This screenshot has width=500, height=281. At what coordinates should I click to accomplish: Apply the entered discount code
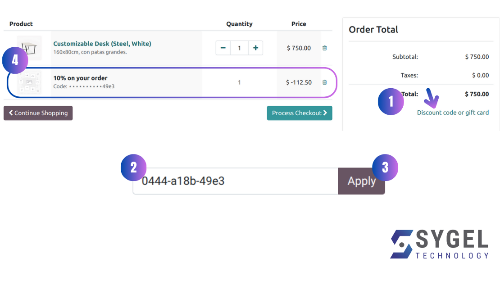(x=361, y=181)
